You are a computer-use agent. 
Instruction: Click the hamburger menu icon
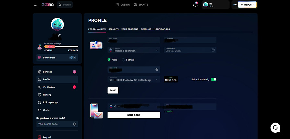point(36,5)
